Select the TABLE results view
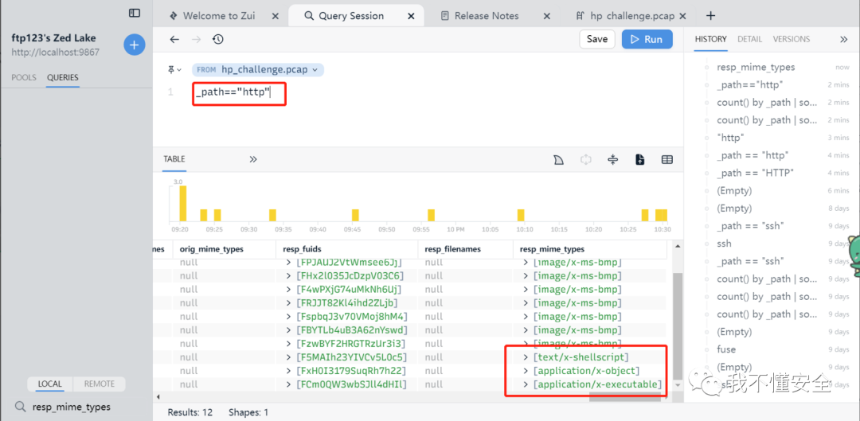The height and width of the screenshot is (421, 860). [x=174, y=159]
